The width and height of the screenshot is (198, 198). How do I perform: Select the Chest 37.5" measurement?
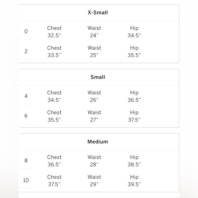tap(54, 181)
